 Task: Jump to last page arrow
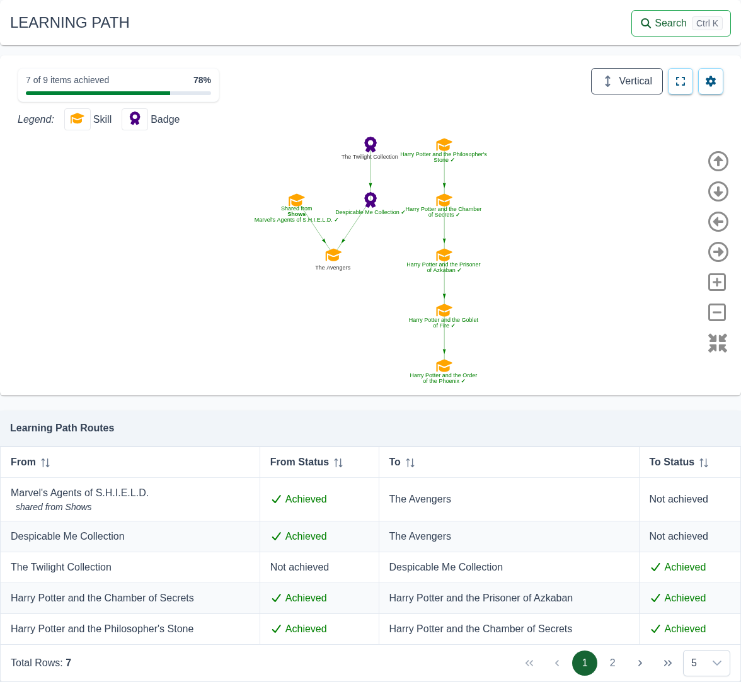coord(668,662)
